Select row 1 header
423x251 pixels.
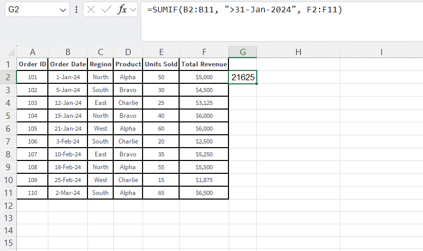pos(8,64)
